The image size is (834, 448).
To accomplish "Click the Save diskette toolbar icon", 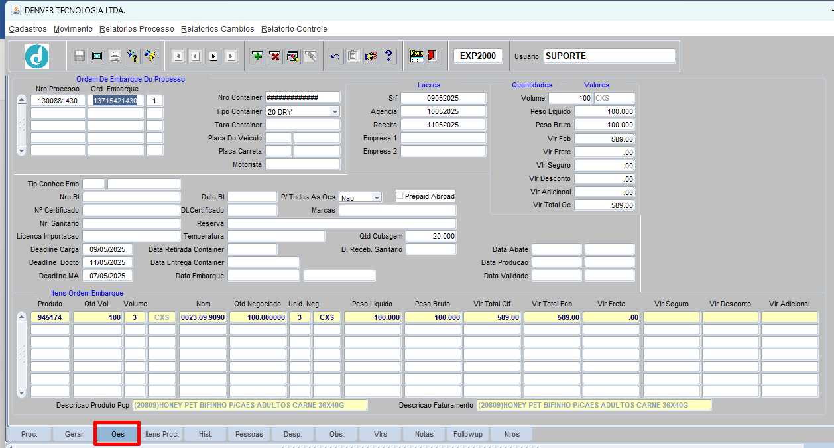I will coord(80,56).
